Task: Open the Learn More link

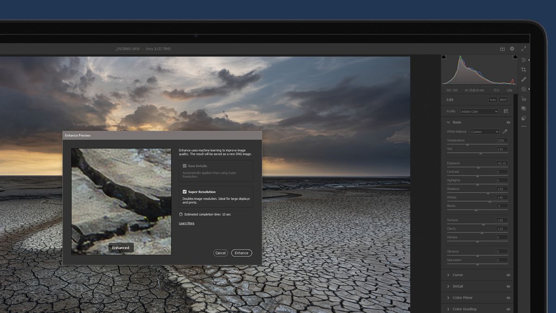Action: 186,223
